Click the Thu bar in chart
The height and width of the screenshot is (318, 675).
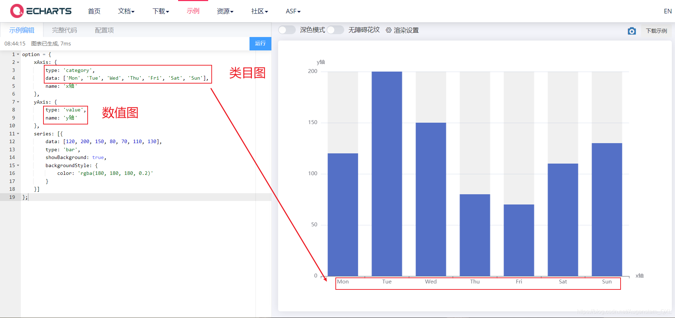click(x=475, y=235)
